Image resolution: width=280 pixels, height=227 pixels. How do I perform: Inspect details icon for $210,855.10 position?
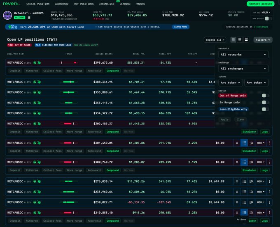pyautogui.click(x=251, y=213)
